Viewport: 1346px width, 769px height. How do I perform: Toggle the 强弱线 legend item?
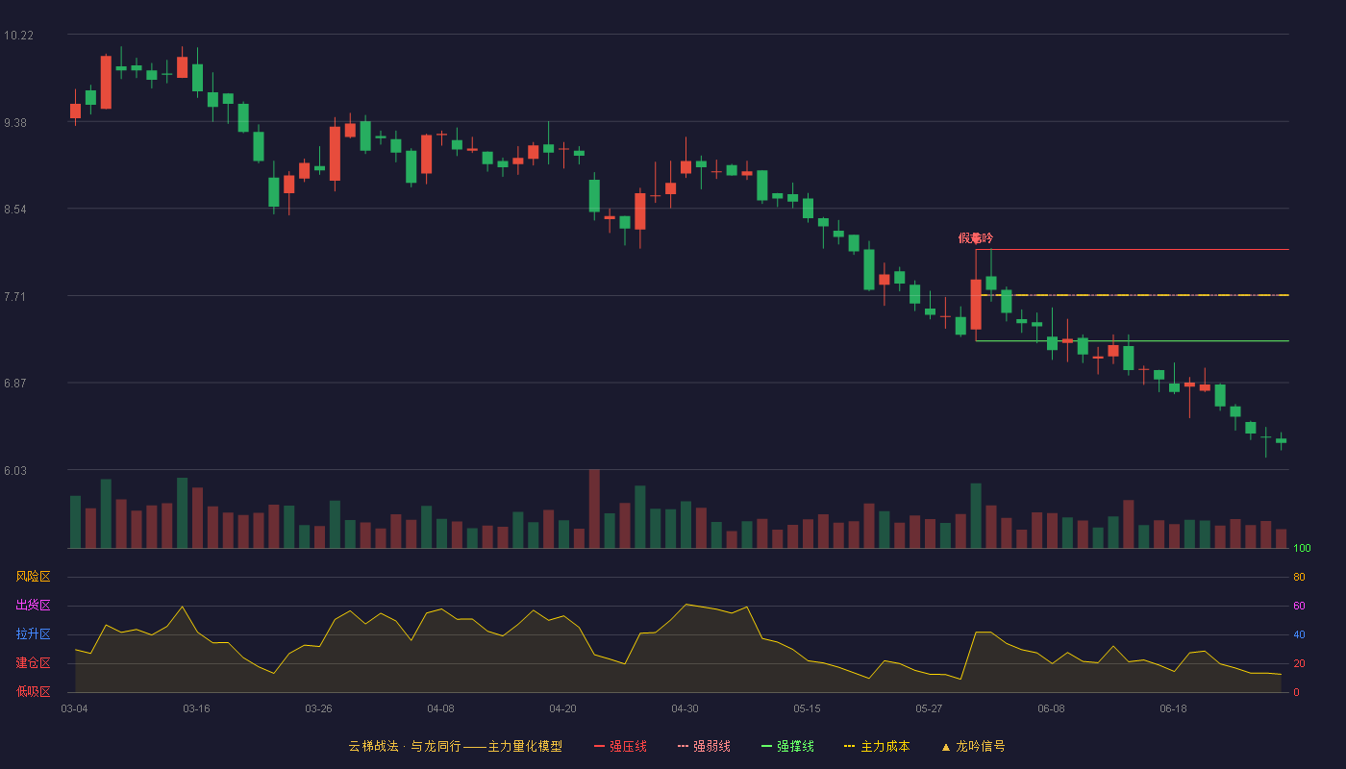pos(704,746)
